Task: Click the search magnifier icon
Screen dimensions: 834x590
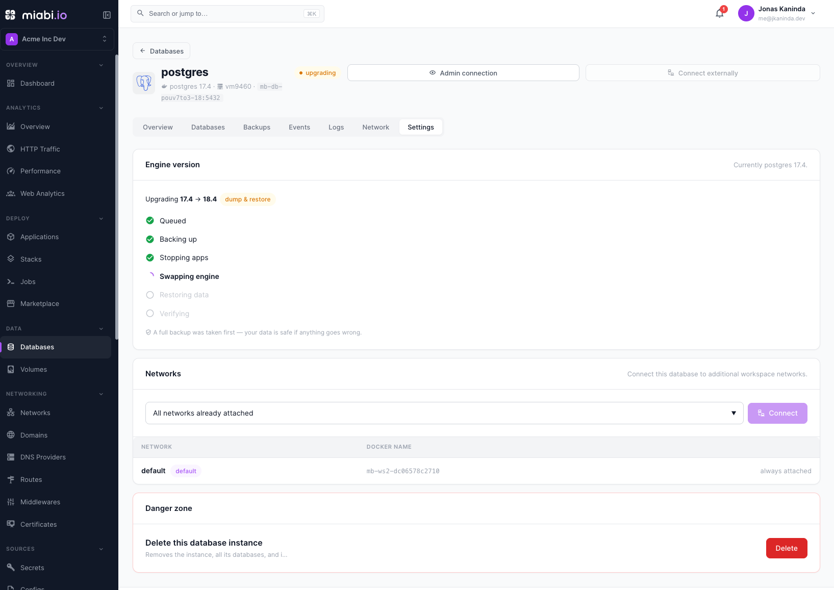Action: point(140,13)
